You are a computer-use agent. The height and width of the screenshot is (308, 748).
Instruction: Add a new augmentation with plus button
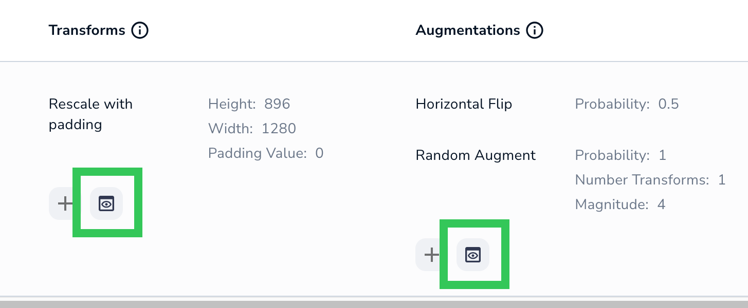432,255
